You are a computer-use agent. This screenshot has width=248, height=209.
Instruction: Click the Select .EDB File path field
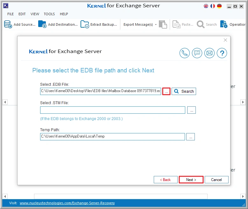(x=101, y=91)
